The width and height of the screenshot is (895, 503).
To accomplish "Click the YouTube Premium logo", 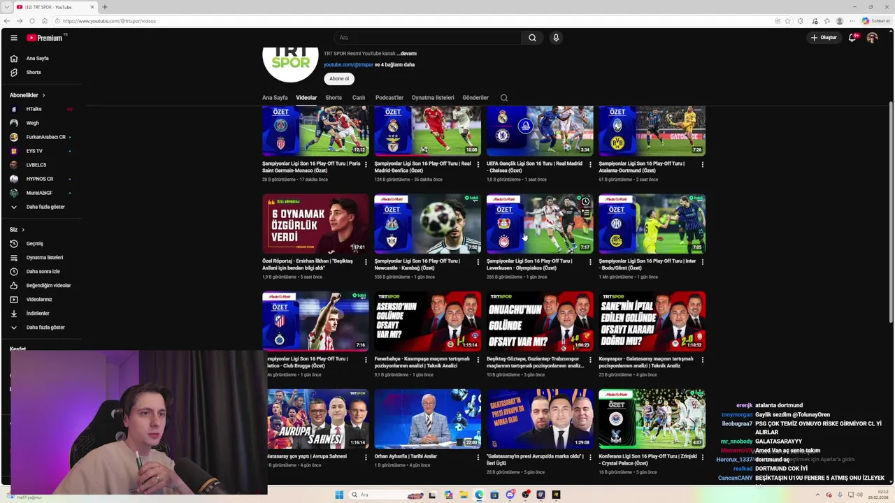I will point(45,38).
